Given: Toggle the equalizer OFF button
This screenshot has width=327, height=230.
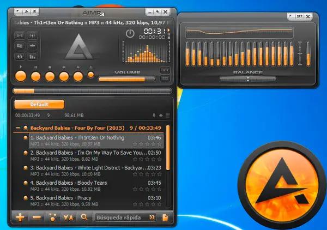Looking at the screenshot, I should pos(299,16).
